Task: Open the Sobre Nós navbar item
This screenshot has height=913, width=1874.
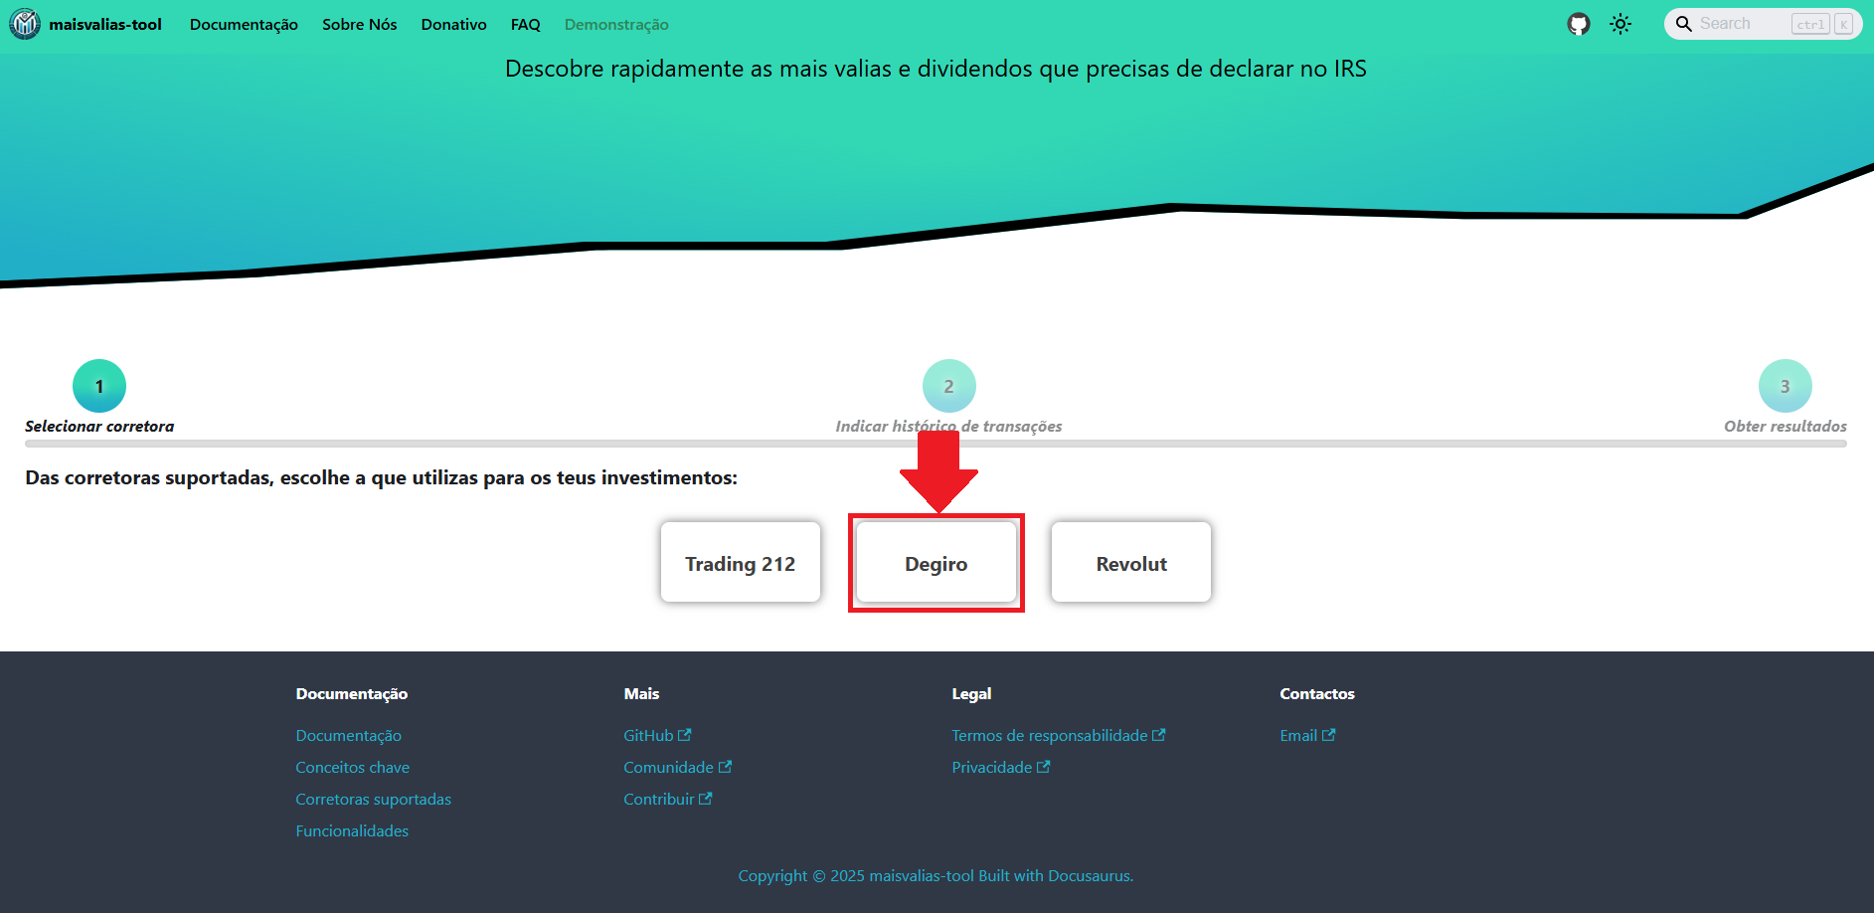Action: click(359, 24)
